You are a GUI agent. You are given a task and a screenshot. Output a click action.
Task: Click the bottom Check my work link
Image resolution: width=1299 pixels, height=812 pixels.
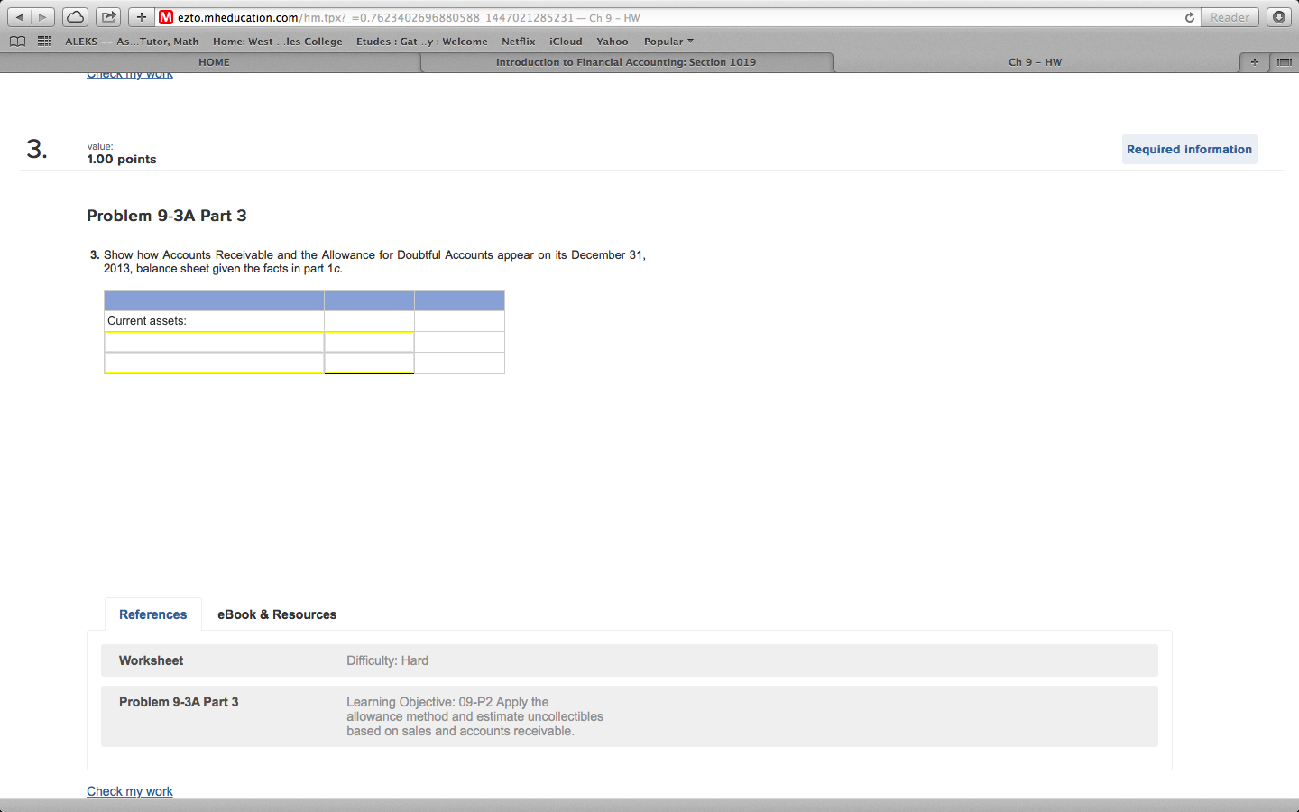[130, 791]
